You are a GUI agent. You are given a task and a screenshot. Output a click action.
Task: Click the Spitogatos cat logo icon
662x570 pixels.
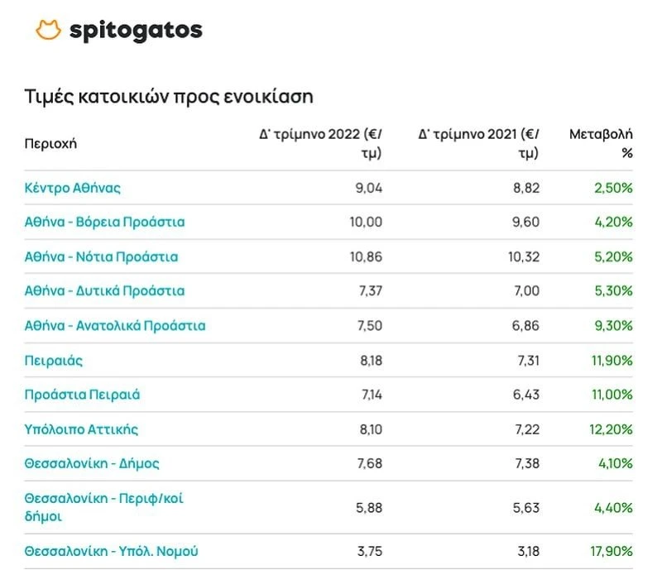tap(49, 31)
